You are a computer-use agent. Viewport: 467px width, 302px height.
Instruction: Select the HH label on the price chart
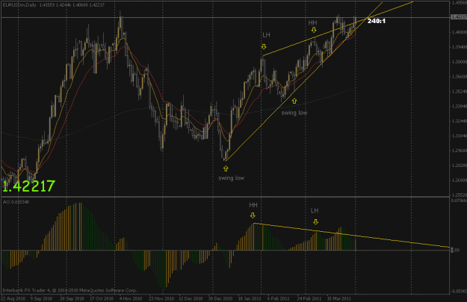coord(313,23)
